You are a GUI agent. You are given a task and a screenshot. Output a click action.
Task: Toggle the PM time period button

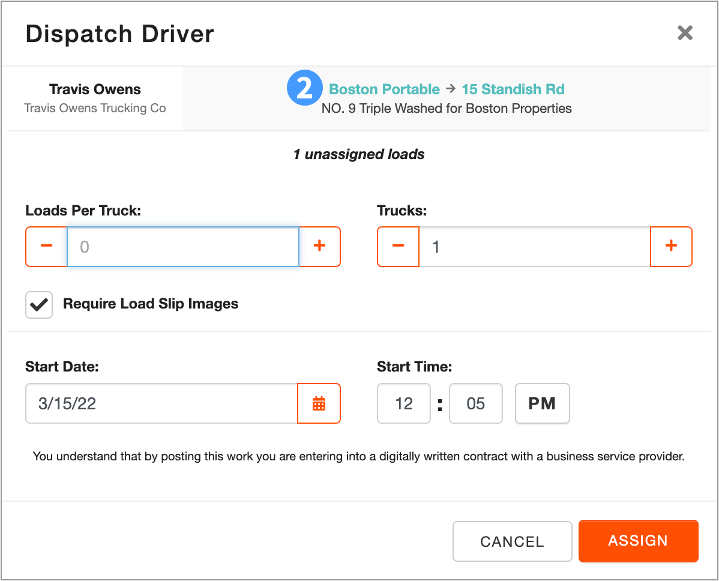543,403
